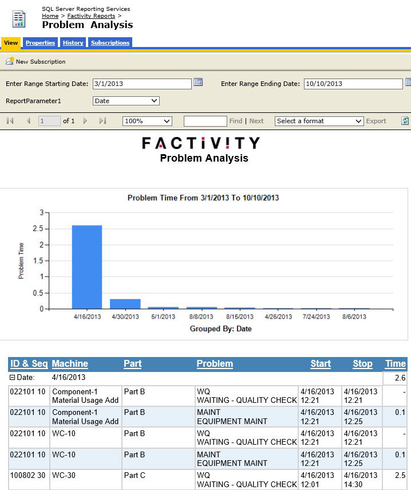Open the 100% zoom dropdown
Viewport: 411px width, 490px height.
(147, 121)
